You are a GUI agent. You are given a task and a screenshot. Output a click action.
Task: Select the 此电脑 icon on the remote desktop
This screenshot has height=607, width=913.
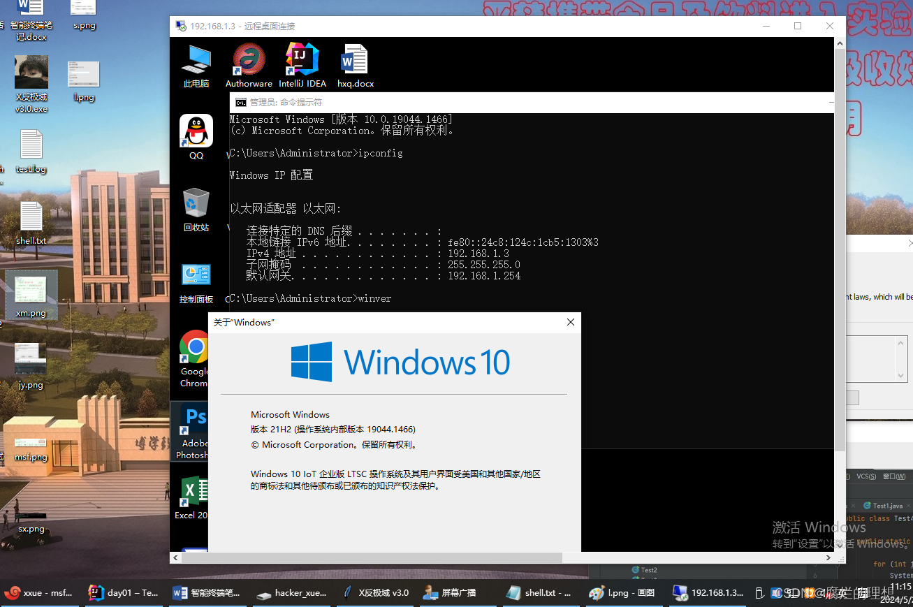click(196, 66)
